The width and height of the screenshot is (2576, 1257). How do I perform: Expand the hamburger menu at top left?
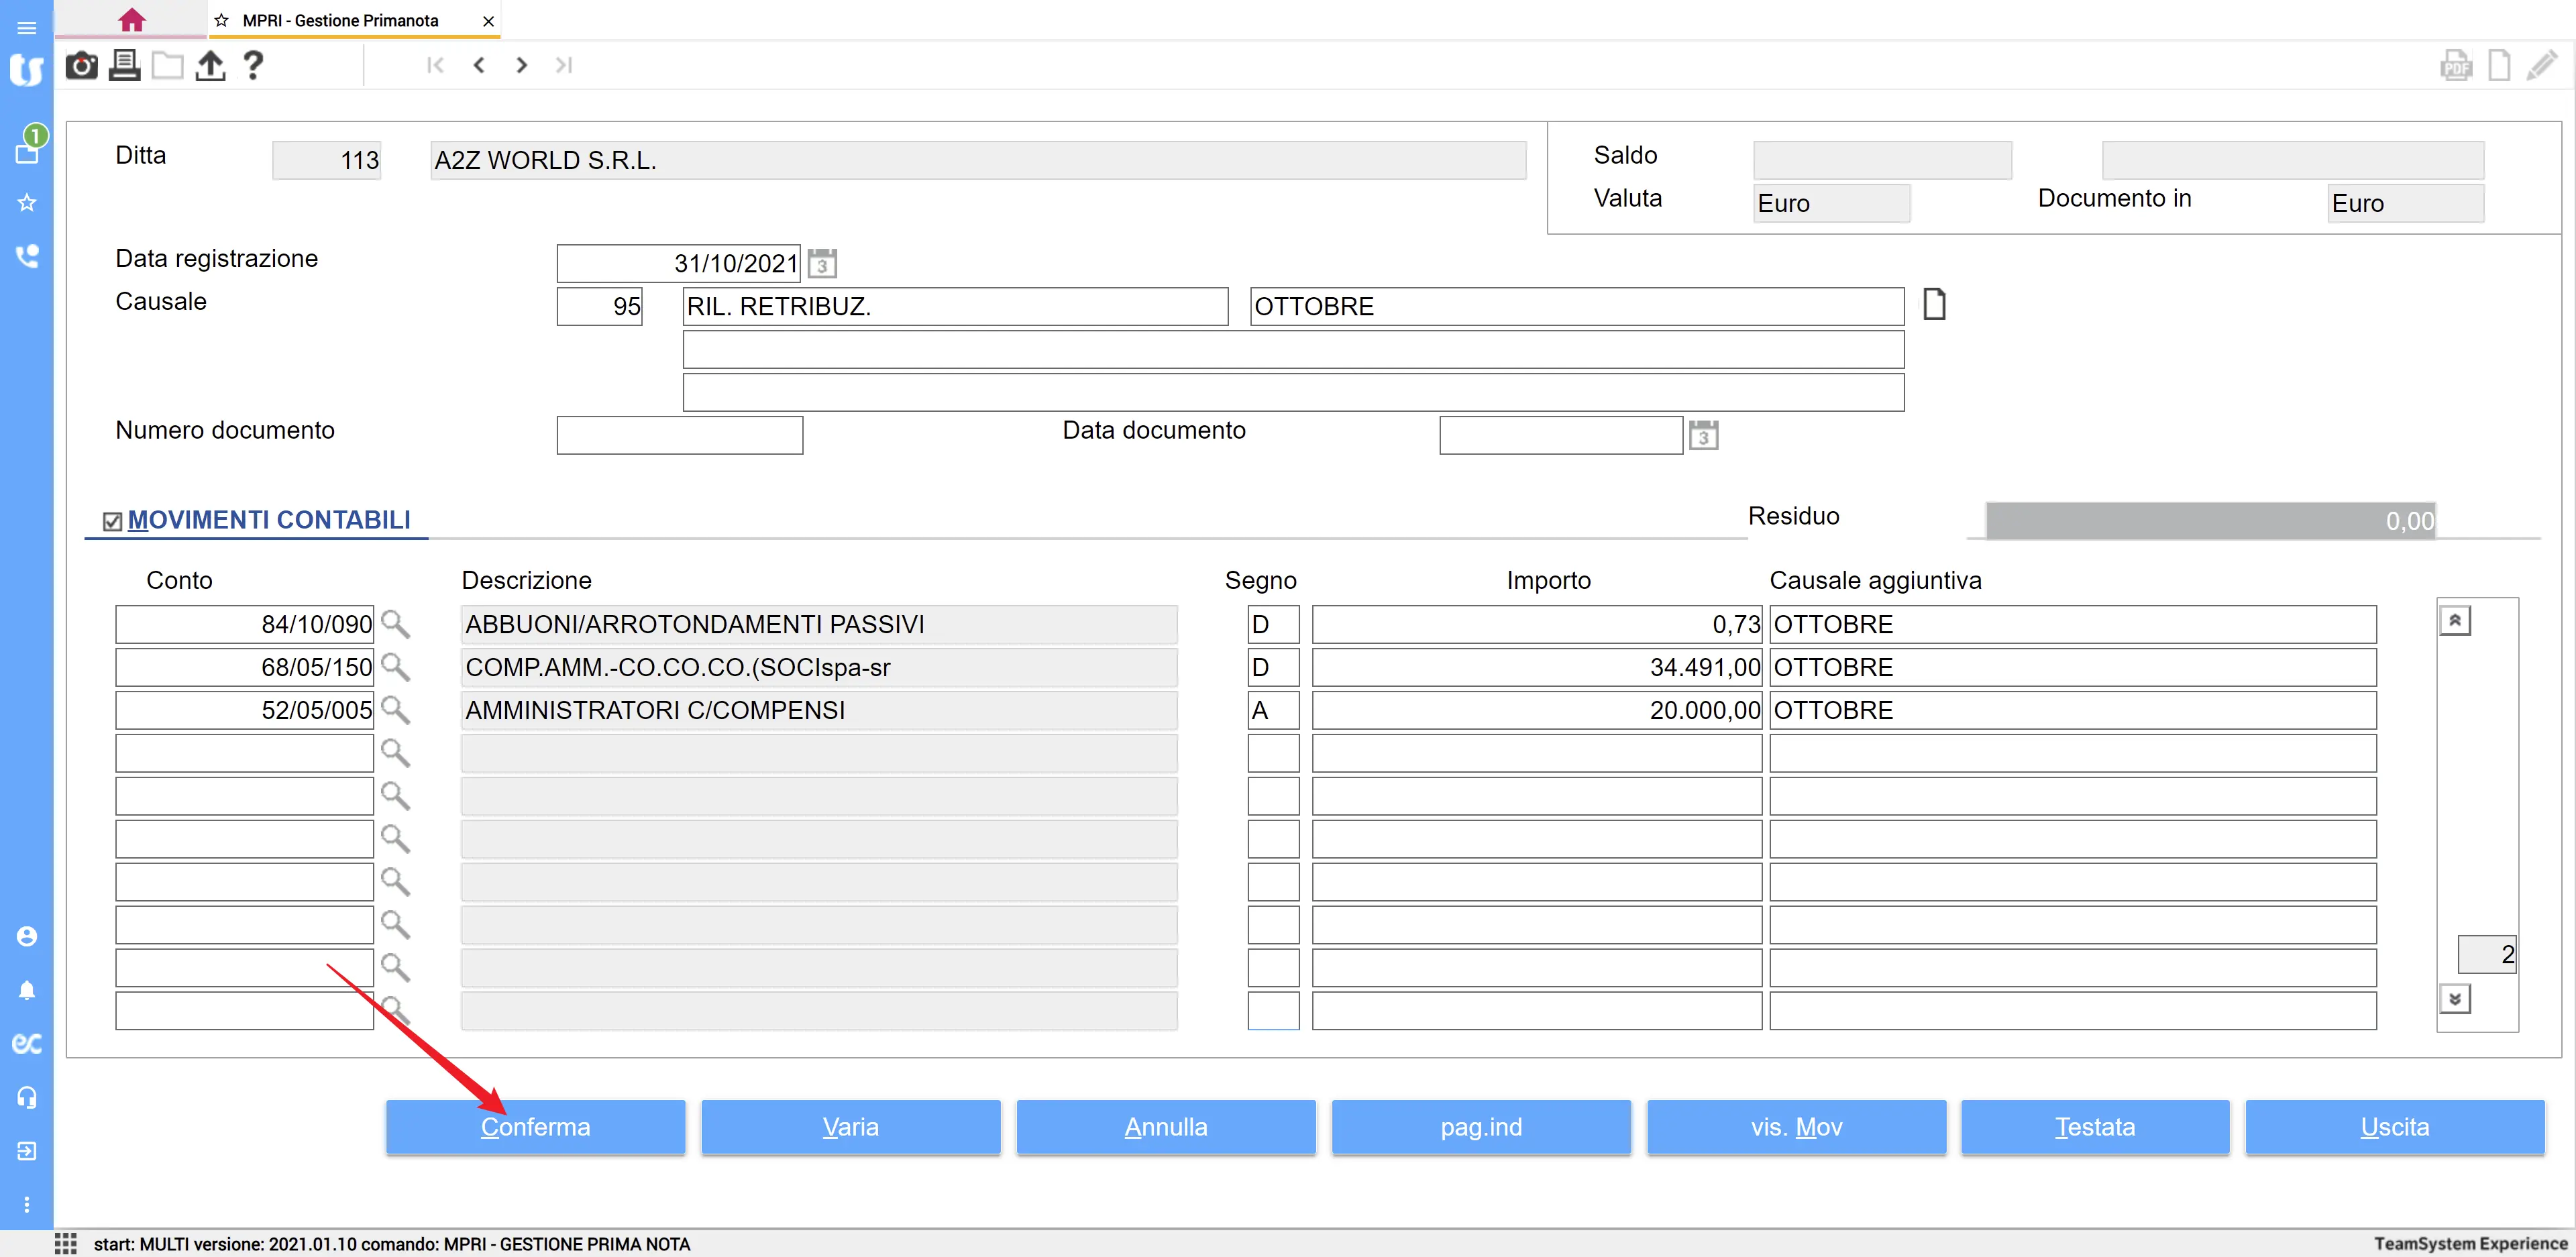tap(27, 28)
